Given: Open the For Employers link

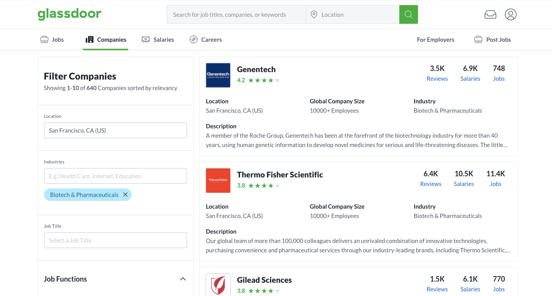Looking at the screenshot, I should [436, 39].
